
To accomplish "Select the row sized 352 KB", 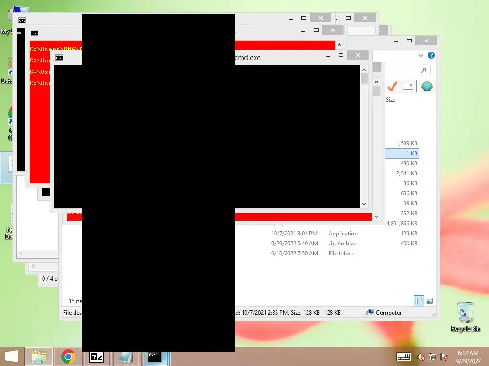I will (402, 213).
